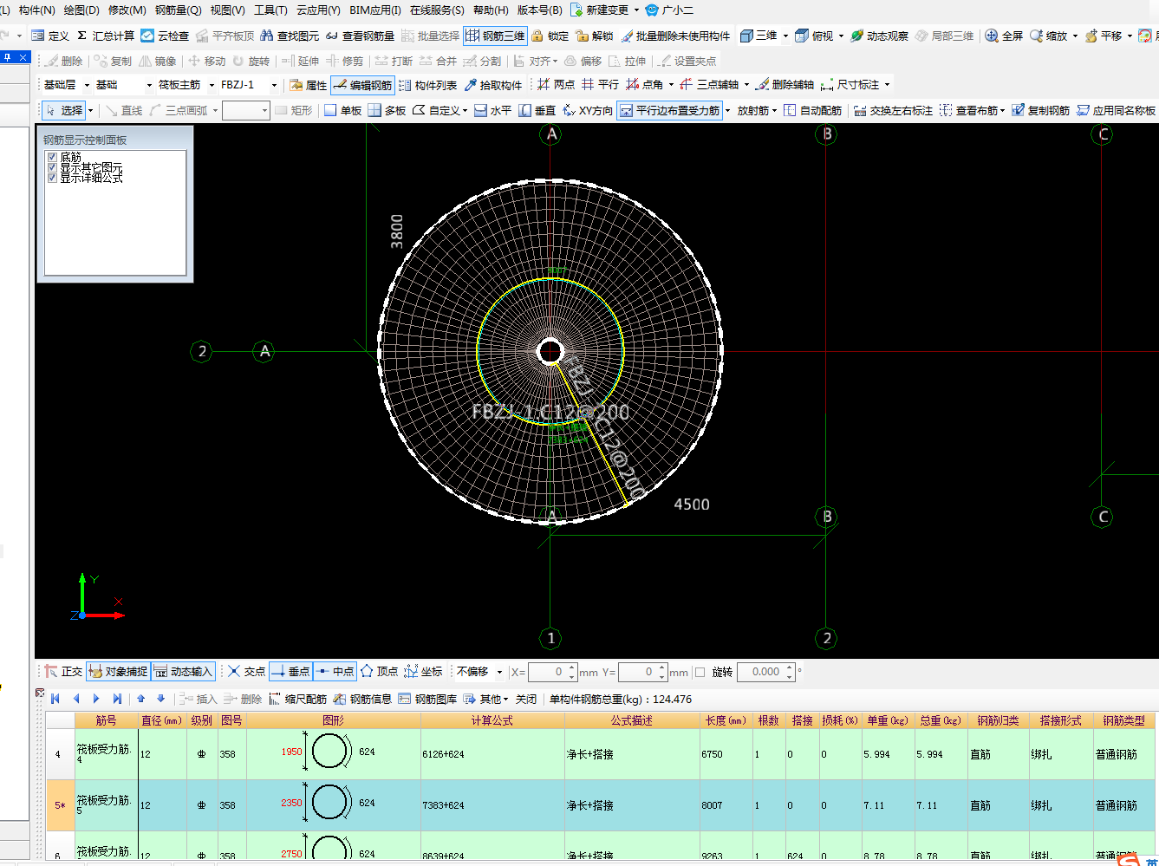Screen dimensions: 1159x866
Task: Use 复制钢筋 copy rebar tool
Action: click(x=1041, y=110)
